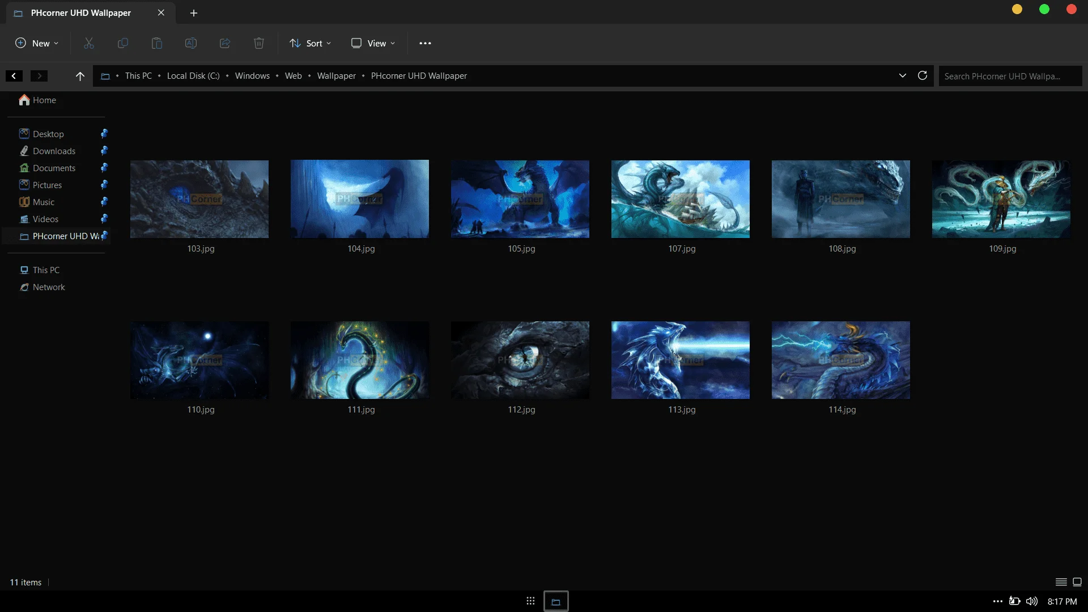Open Desktop in the sidebar
This screenshot has width=1088, height=612.
coord(41,134)
